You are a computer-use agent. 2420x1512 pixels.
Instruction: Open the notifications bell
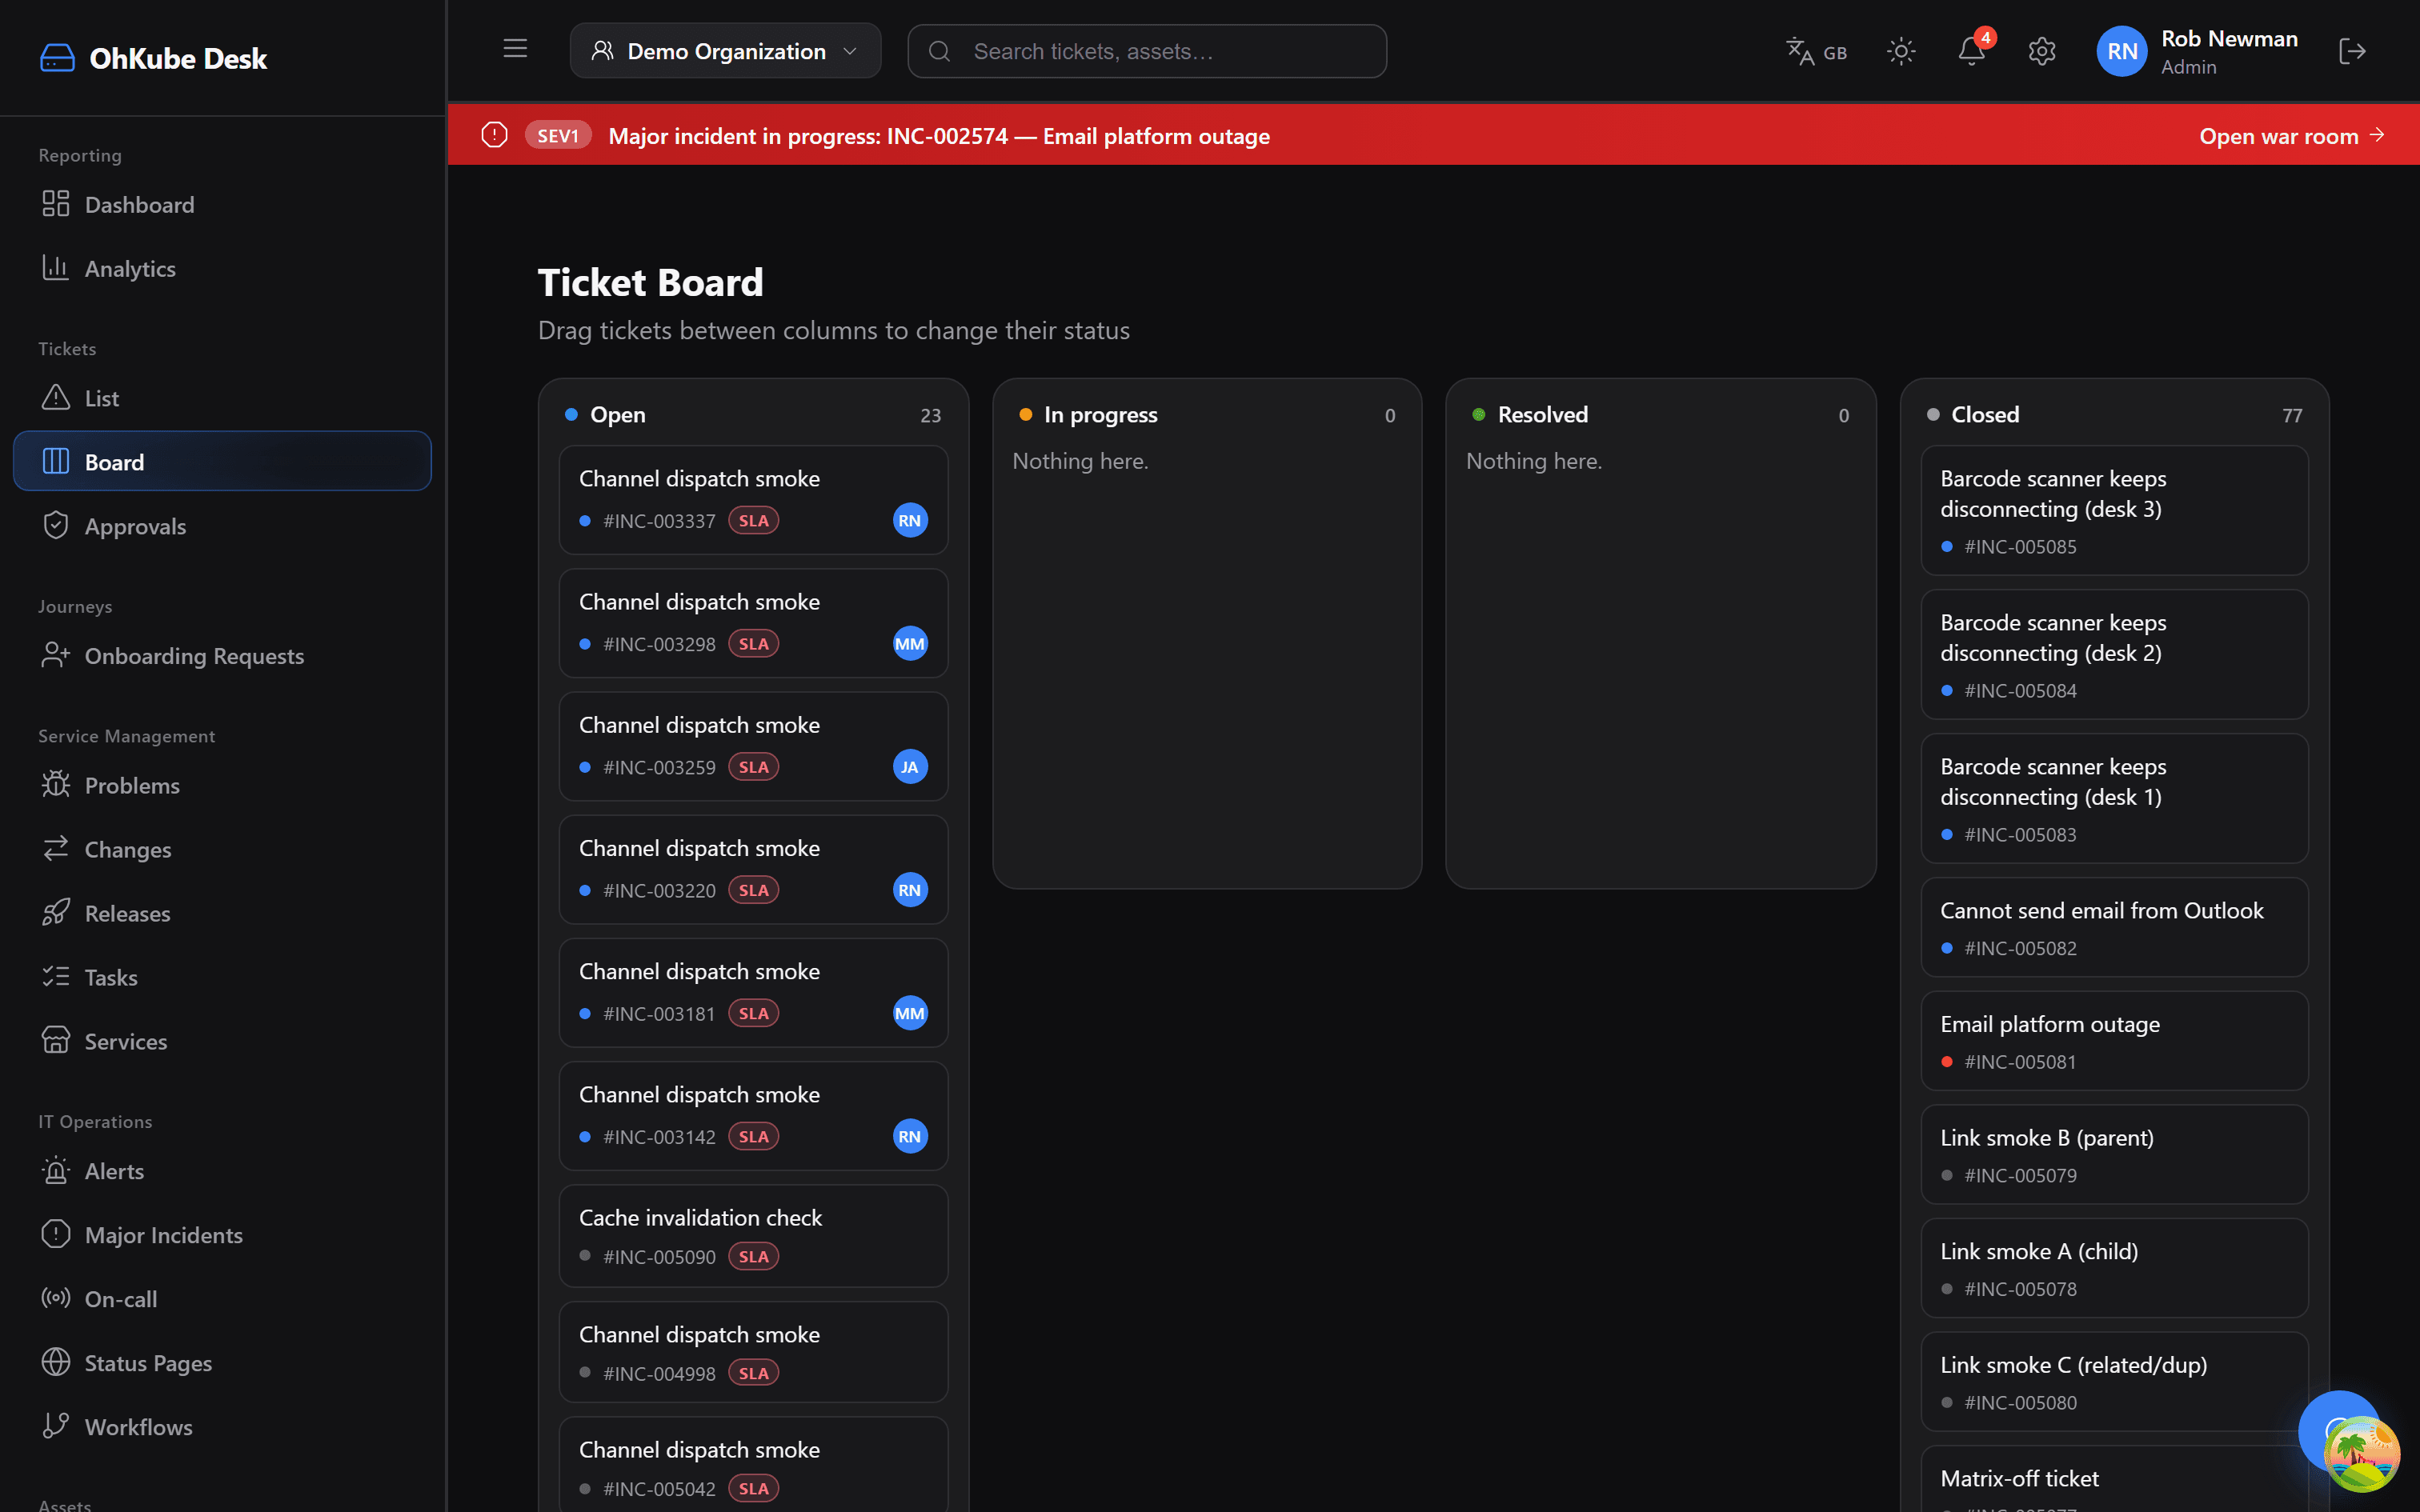(1971, 51)
